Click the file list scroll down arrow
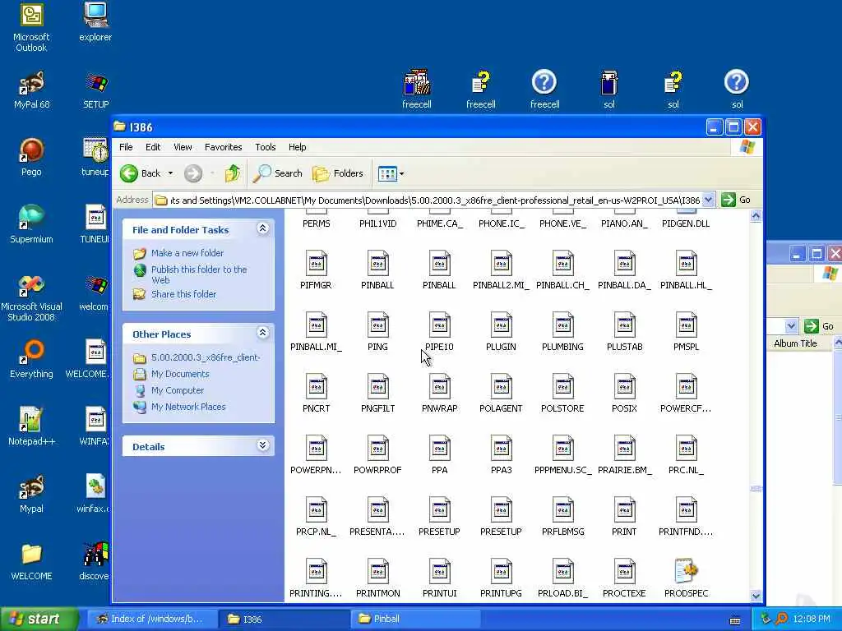This screenshot has width=842, height=631. [756, 596]
